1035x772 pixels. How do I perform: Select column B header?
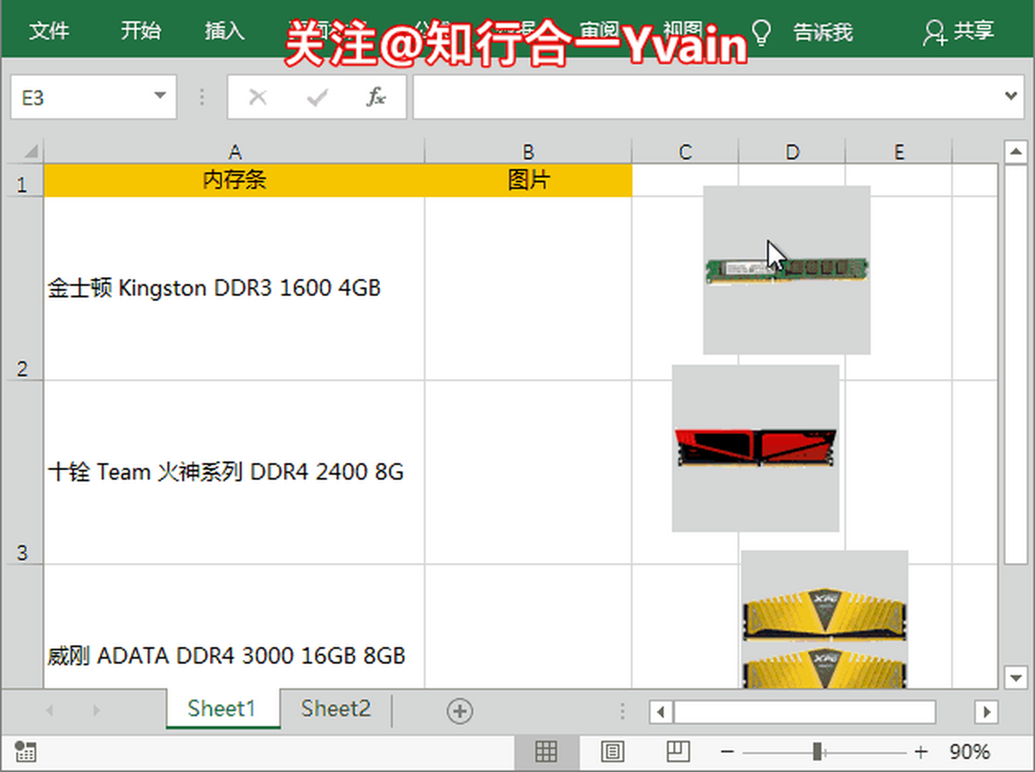click(x=528, y=151)
